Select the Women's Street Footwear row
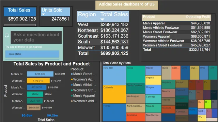 point(176,45)
